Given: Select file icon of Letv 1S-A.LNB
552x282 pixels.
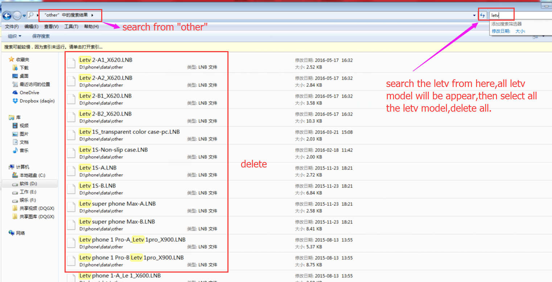Looking at the screenshot, I should click(71, 171).
